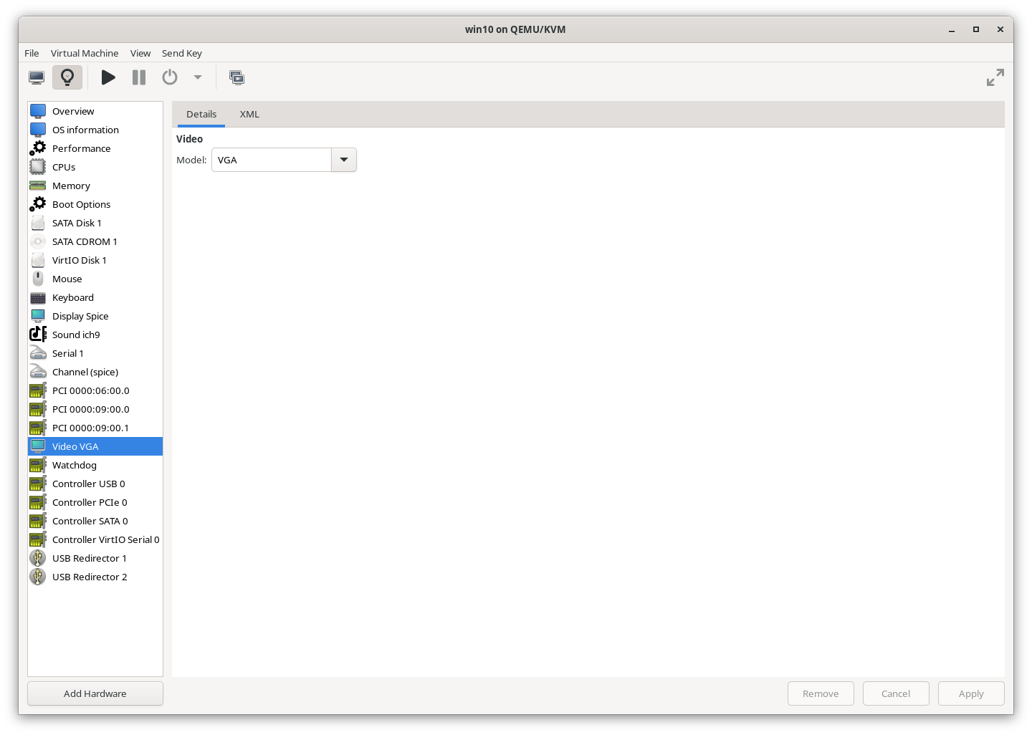Click the Apply button
The image size is (1032, 735).
[x=971, y=693]
